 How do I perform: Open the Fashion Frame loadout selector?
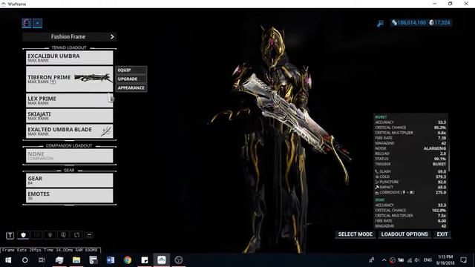[69, 36]
